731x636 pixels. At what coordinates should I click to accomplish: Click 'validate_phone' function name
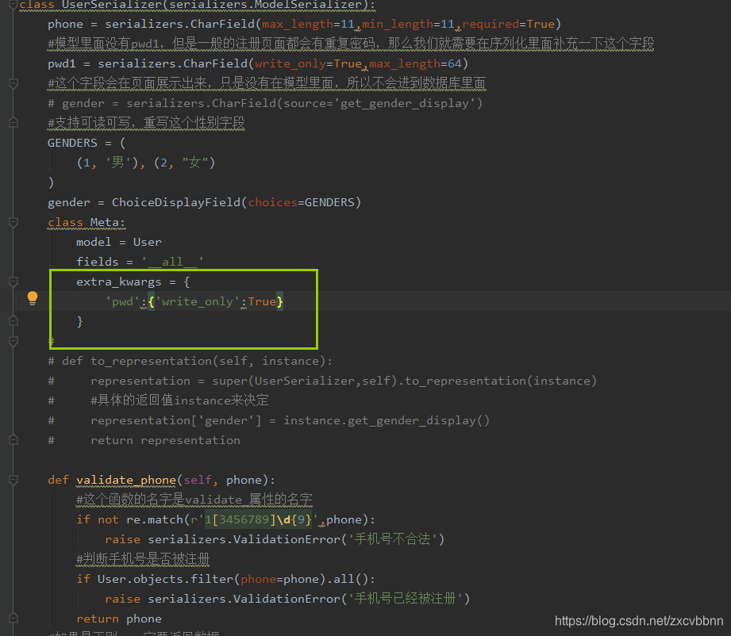tap(126, 480)
